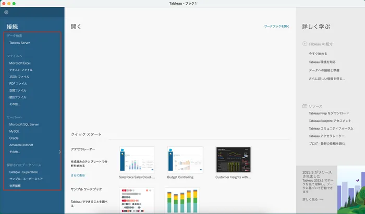Select 空間ファイル connection
The height and width of the screenshot is (214, 365).
tap(18, 91)
